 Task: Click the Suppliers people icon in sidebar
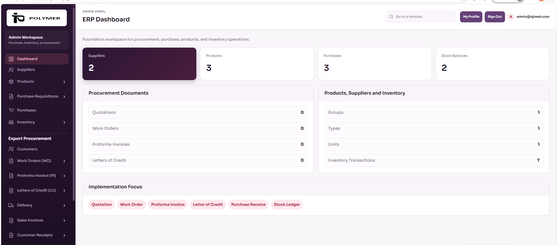click(x=11, y=70)
